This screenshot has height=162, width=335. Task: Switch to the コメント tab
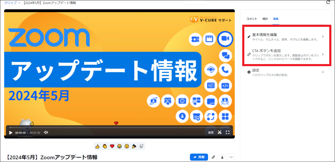[x=252, y=19]
